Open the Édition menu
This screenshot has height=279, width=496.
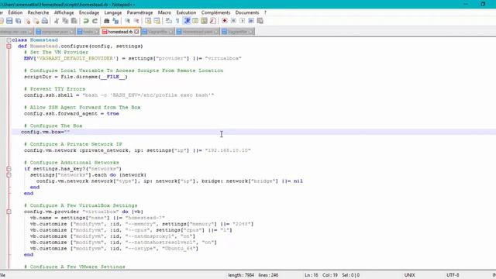click(15, 12)
